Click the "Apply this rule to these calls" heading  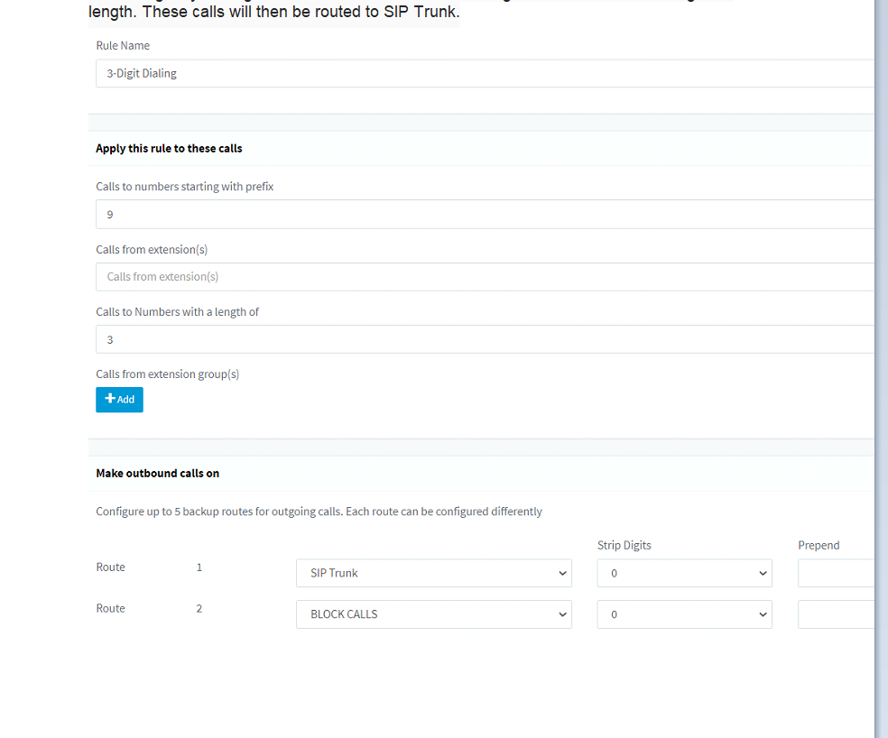(x=169, y=148)
